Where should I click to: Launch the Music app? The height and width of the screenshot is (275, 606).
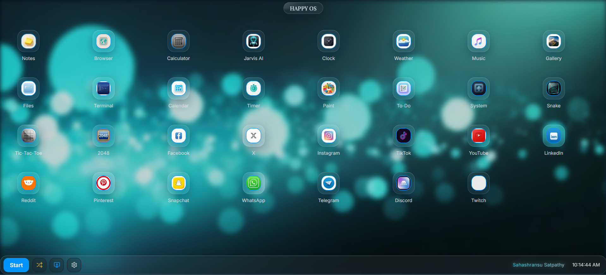(x=479, y=41)
